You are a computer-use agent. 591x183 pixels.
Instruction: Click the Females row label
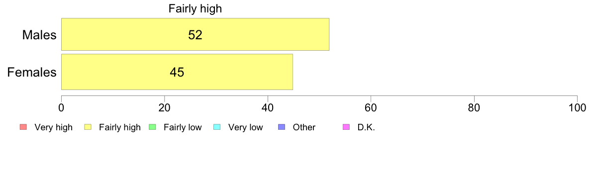[32, 72]
